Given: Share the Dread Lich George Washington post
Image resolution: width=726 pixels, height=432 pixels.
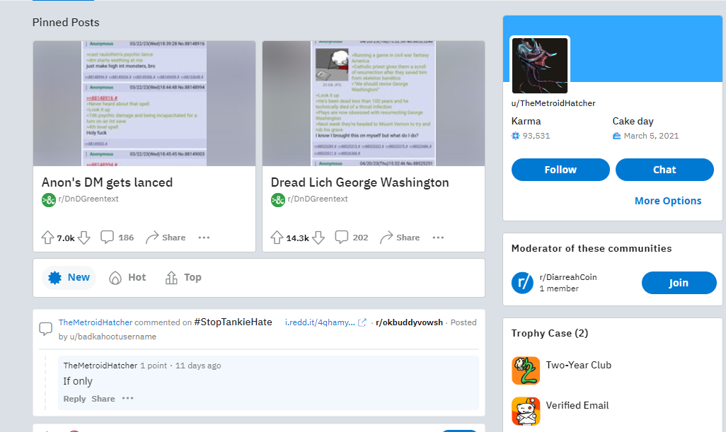Looking at the screenshot, I should click(400, 238).
